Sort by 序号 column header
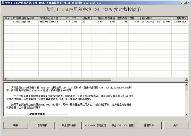The width and height of the screenshot is (191, 136). pos(8,18)
